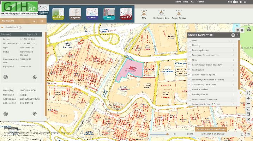Viewport: 253px width, 141px height.
Task: Toggle the Housing & Social layer handle
Action: [189, 94]
